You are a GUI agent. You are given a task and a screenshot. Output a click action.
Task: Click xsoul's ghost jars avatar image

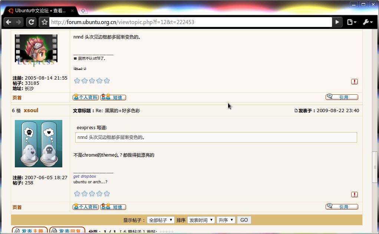(x=39, y=144)
